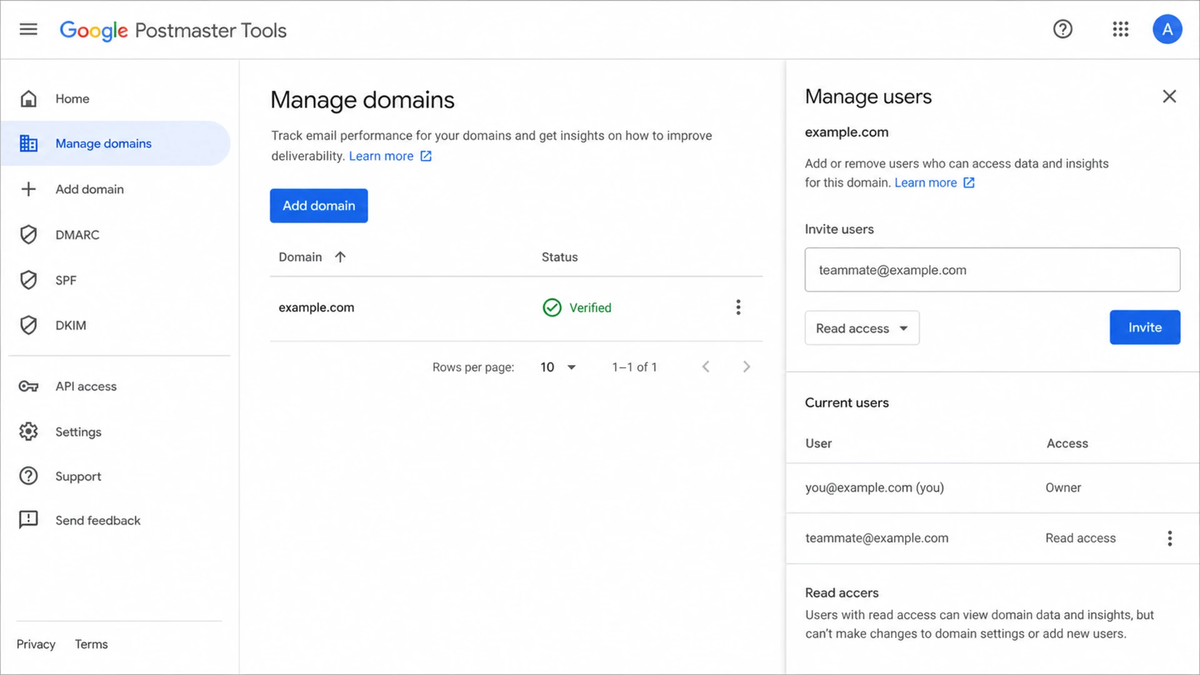Open Learn more link in Manage users
Viewport: 1200px width, 675px height.
926,182
